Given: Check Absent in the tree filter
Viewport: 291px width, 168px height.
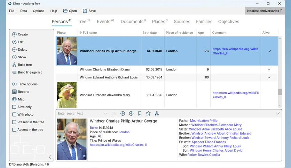Looking at the screenshot, I should [x=14, y=130].
